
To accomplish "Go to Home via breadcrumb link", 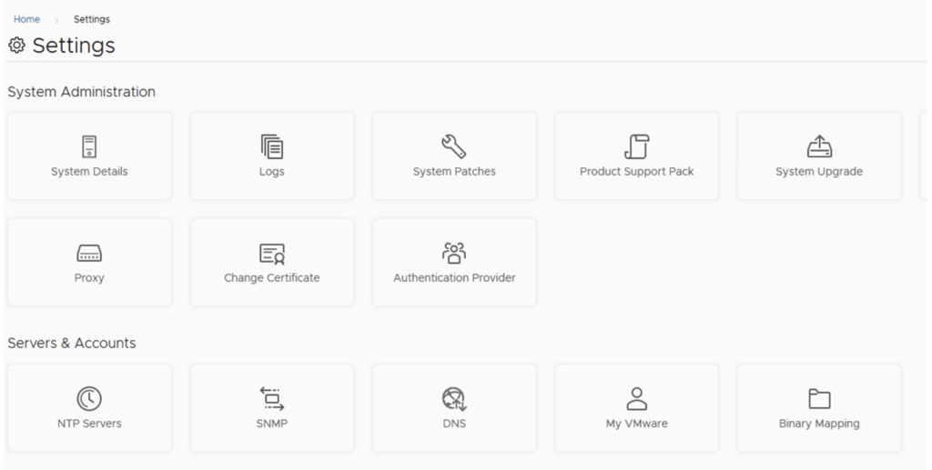I will point(26,19).
